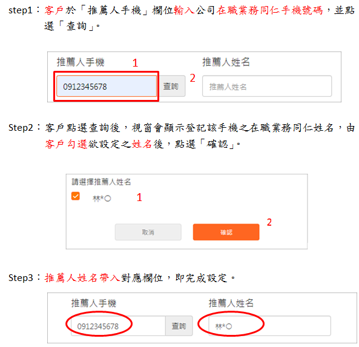Image resolution: width=359 pixels, height=347 pixels.
Task: Click the red text 推薦人姓名帶入 in Step3
Action: pos(82,278)
